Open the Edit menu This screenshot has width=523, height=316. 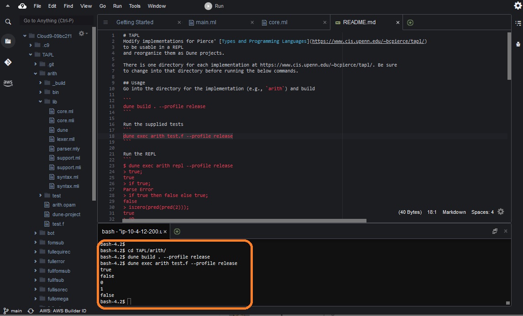52,6
